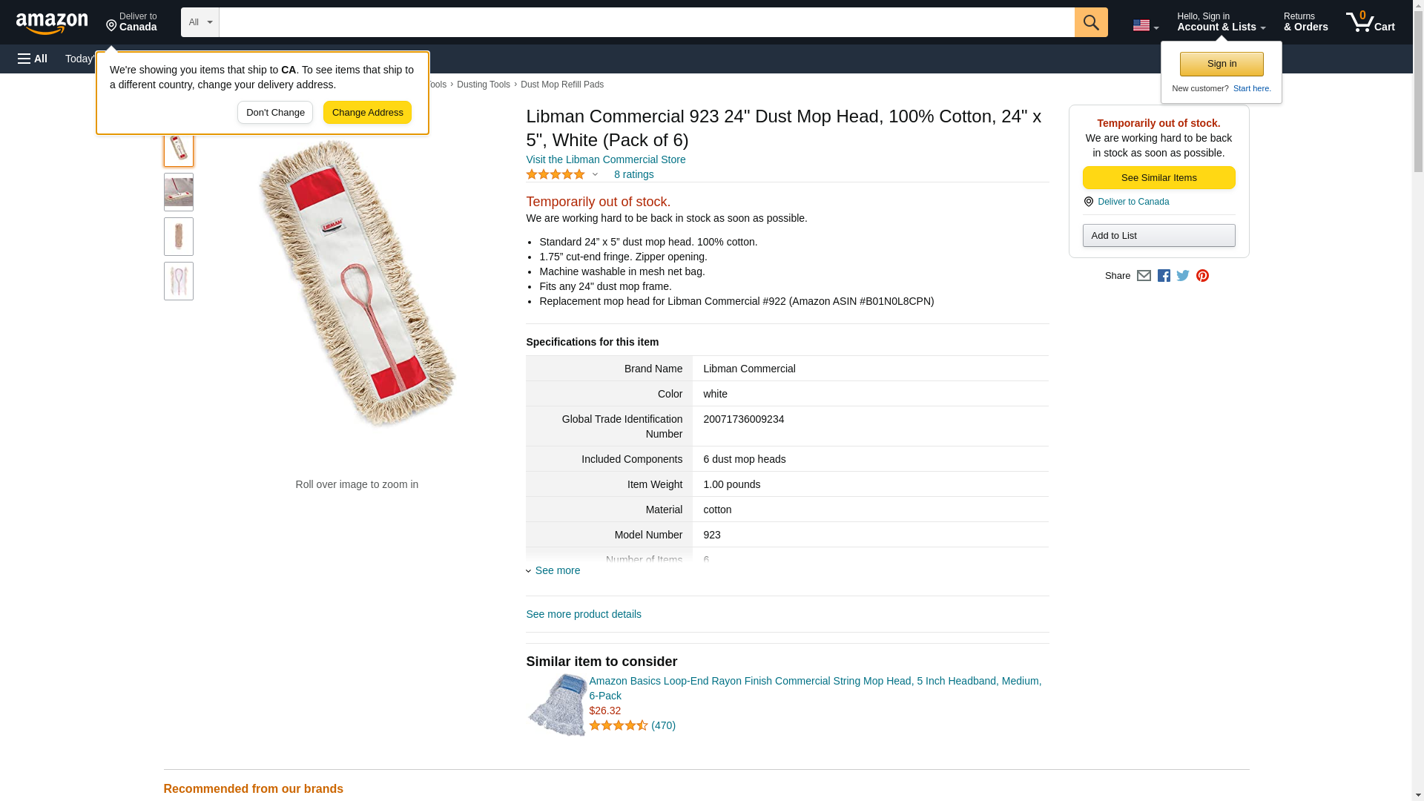
Task: Share product on Twitter
Action: coord(1183,276)
